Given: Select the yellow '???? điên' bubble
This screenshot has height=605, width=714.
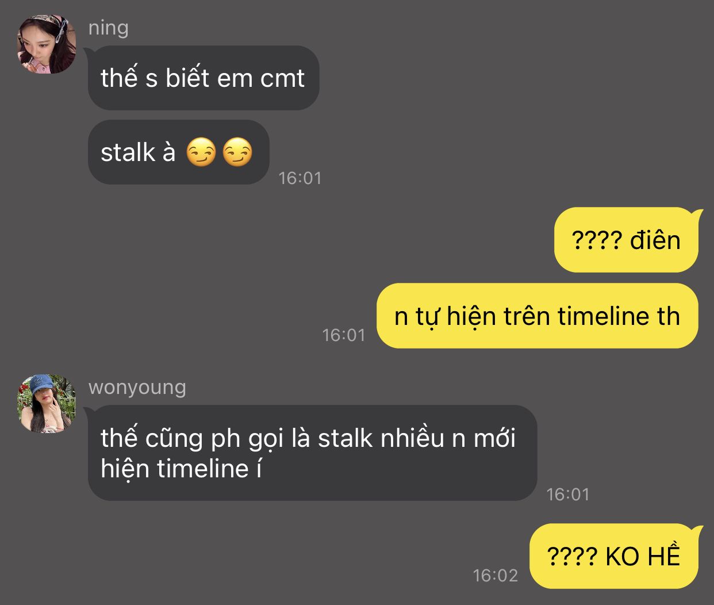Looking at the screenshot, I should click(627, 240).
